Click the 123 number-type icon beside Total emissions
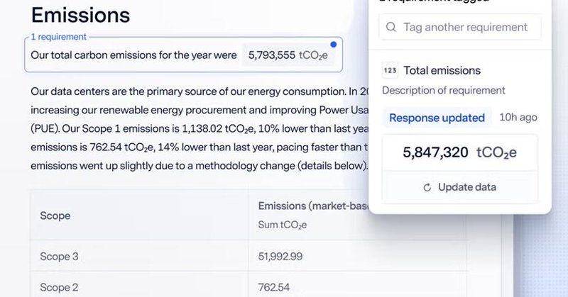568x297 pixels. [390, 70]
